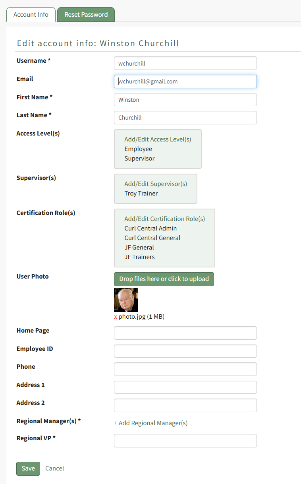Open Add/Edit Access Level(s)
The height and width of the screenshot is (484, 301).
click(158, 139)
